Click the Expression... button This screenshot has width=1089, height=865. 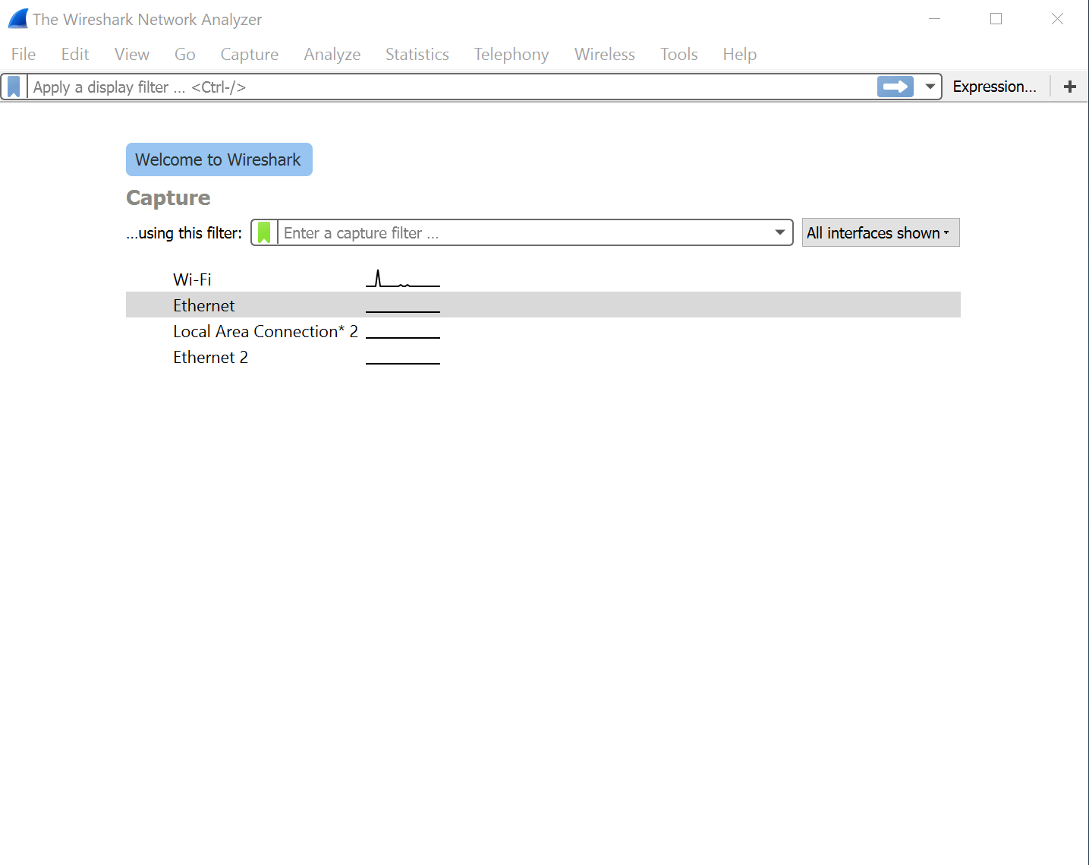point(995,87)
